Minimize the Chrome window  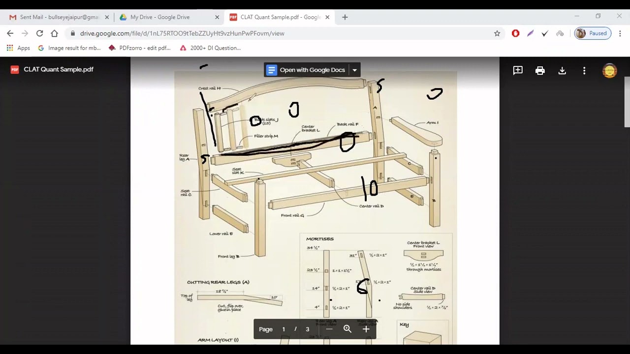coord(577,16)
